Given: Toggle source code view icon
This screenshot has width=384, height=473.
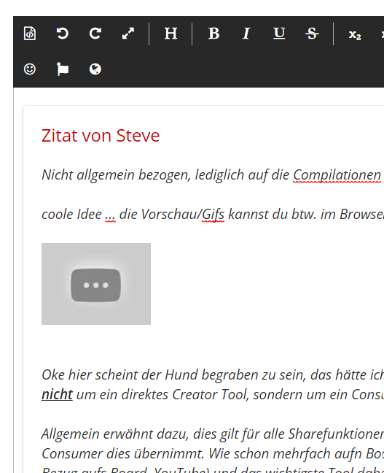Looking at the screenshot, I should (30, 33).
